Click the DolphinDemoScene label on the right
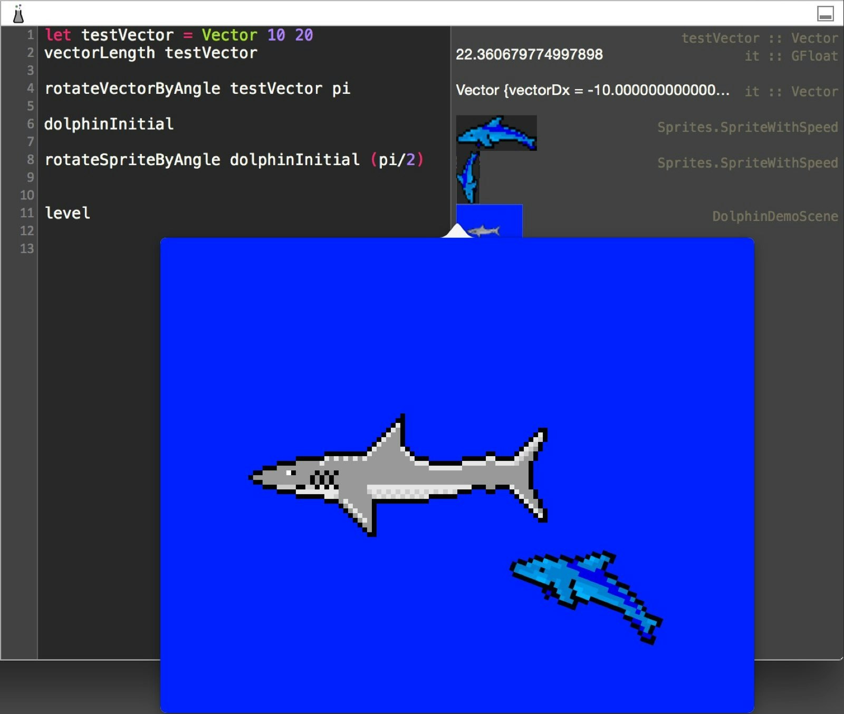The height and width of the screenshot is (714, 844). coord(774,216)
